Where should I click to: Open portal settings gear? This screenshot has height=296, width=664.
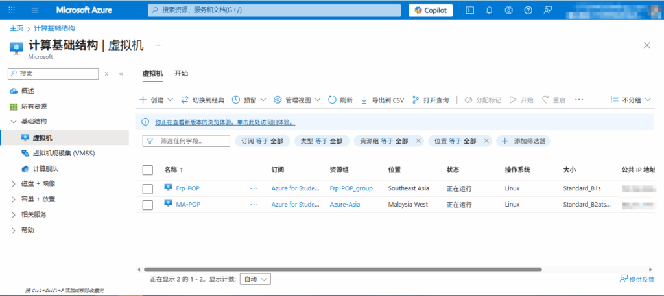(x=508, y=10)
